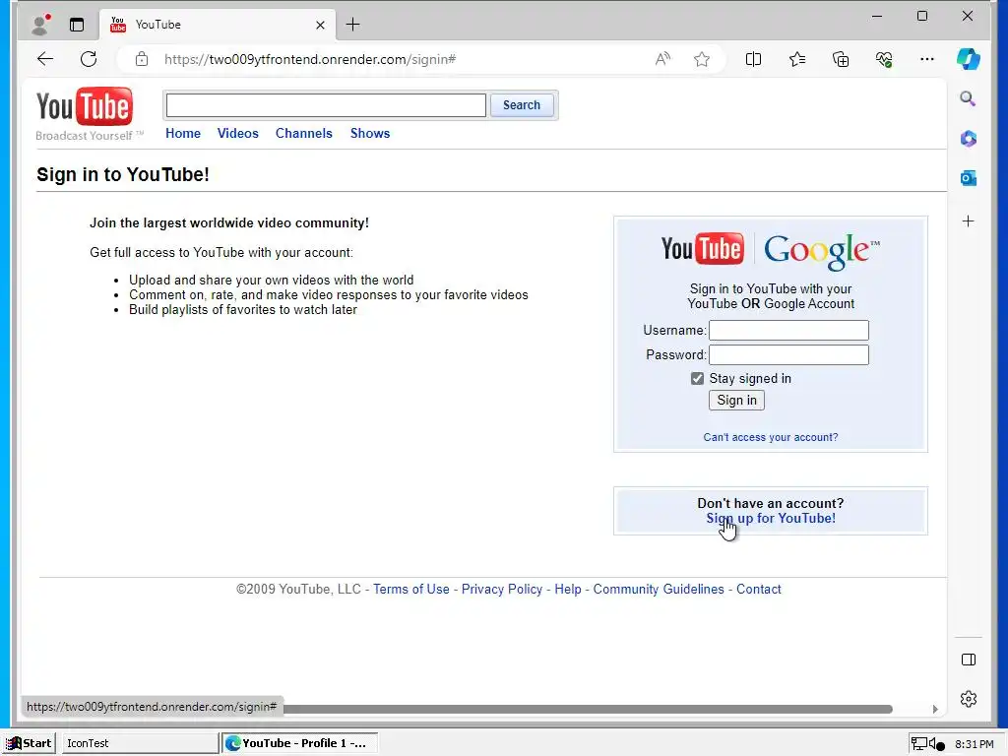Viewport: 1008px width, 756px height.
Task: Click into the YouTube search text field
Action: tap(326, 105)
